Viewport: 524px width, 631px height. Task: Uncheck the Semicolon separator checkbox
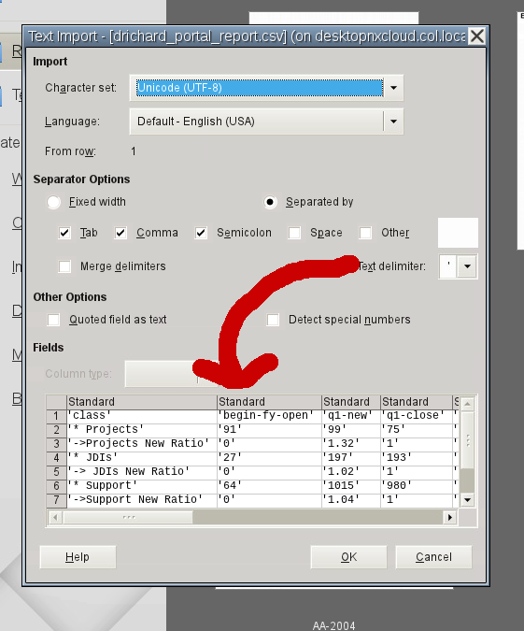[201, 233]
